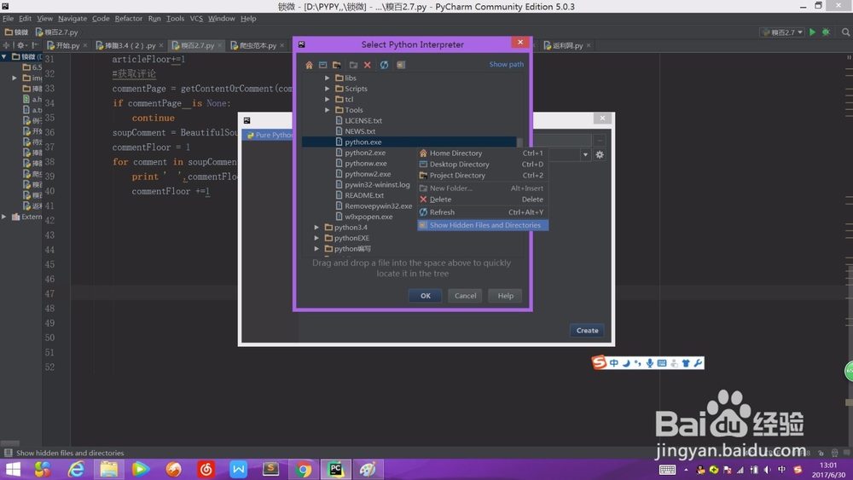Open the File menu
Screen dimensions: 853x480
point(9,19)
